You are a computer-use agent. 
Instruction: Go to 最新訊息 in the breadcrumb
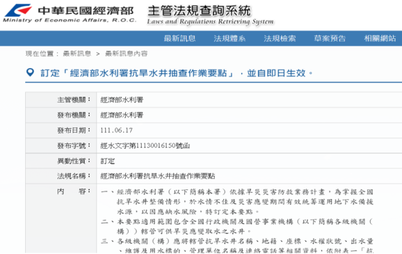[x=77, y=54]
